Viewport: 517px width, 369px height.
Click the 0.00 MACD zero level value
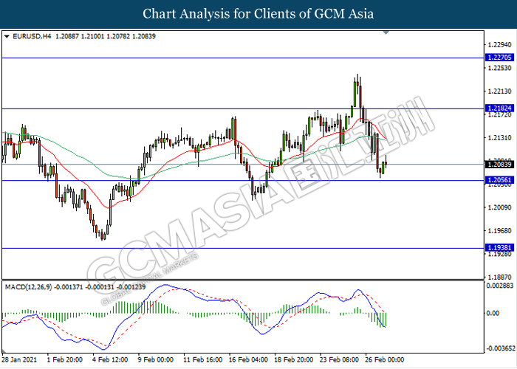(x=493, y=314)
